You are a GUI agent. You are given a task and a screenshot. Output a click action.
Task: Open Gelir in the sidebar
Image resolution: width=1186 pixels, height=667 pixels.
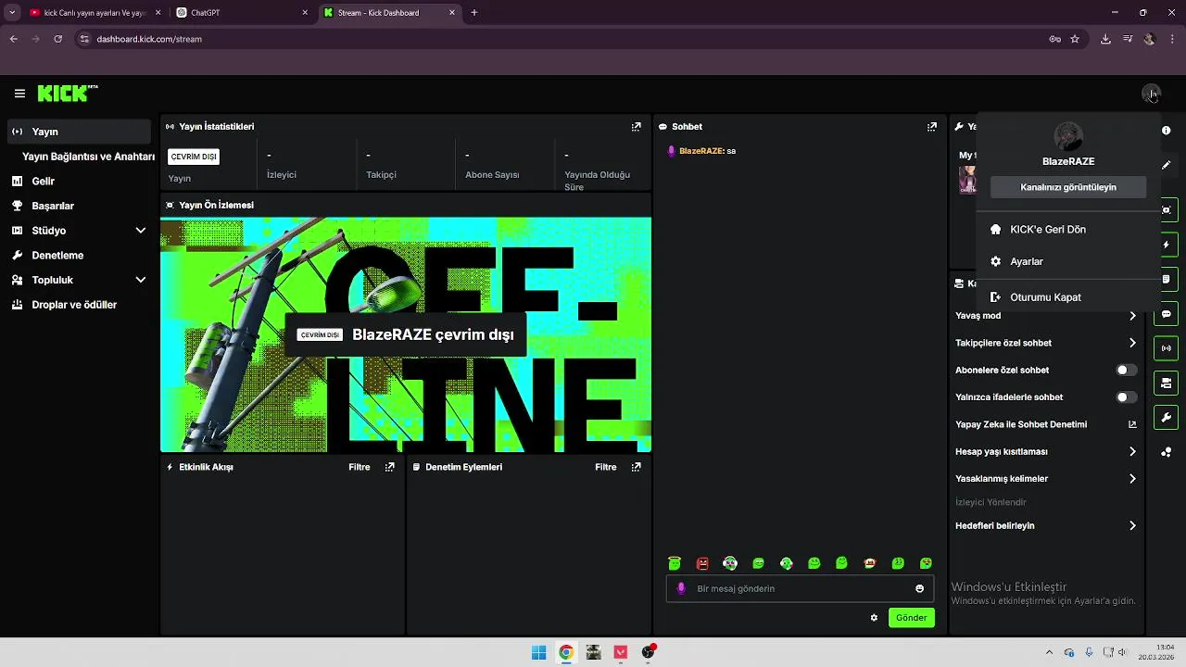[79, 182]
